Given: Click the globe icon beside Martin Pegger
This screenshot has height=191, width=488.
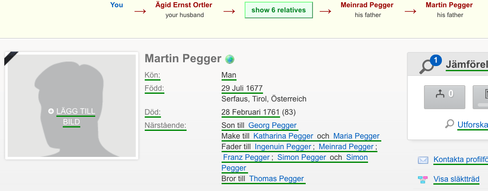Looking at the screenshot, I should tap(230, 59).
